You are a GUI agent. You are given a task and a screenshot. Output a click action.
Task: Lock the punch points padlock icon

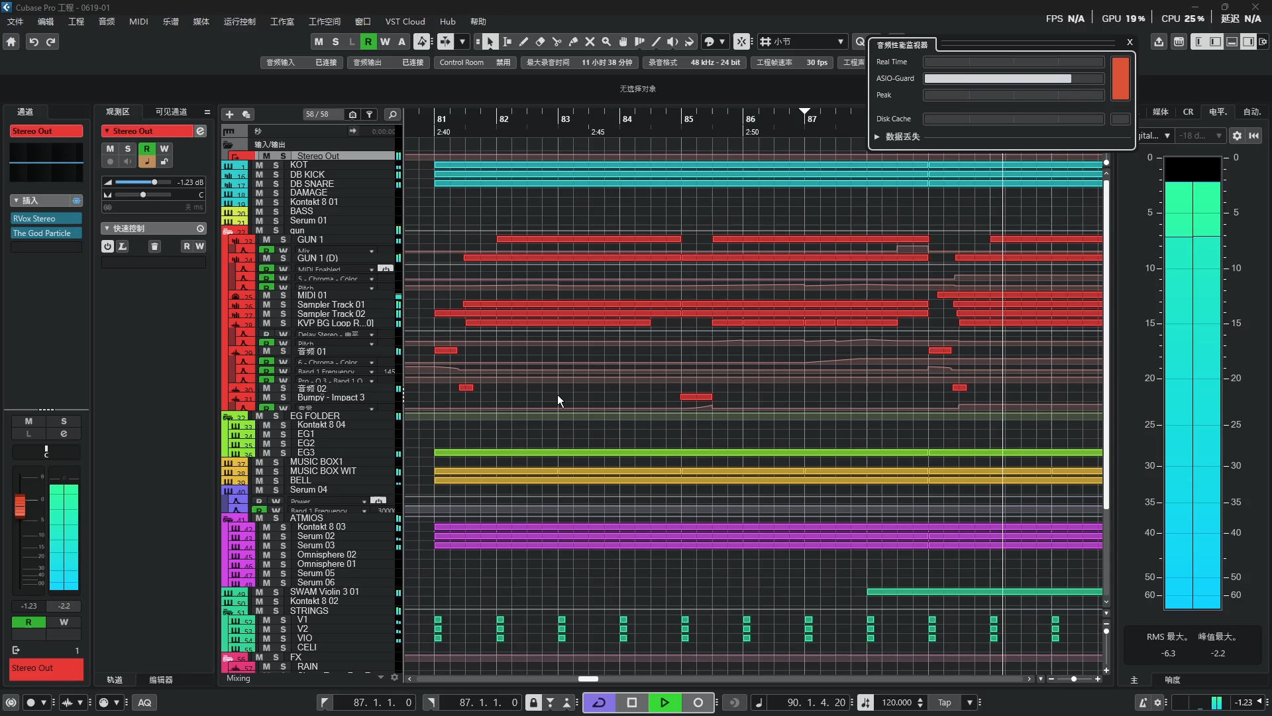533,703
